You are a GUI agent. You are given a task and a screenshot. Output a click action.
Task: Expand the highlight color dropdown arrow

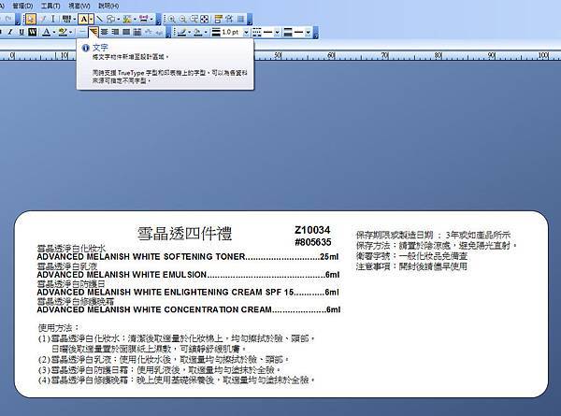[x=71, y=32]
